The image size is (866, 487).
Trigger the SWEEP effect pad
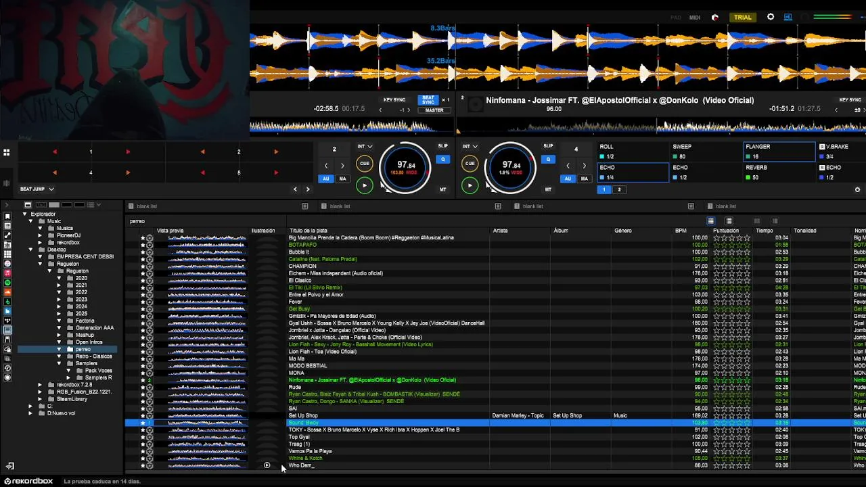(706, 152)
